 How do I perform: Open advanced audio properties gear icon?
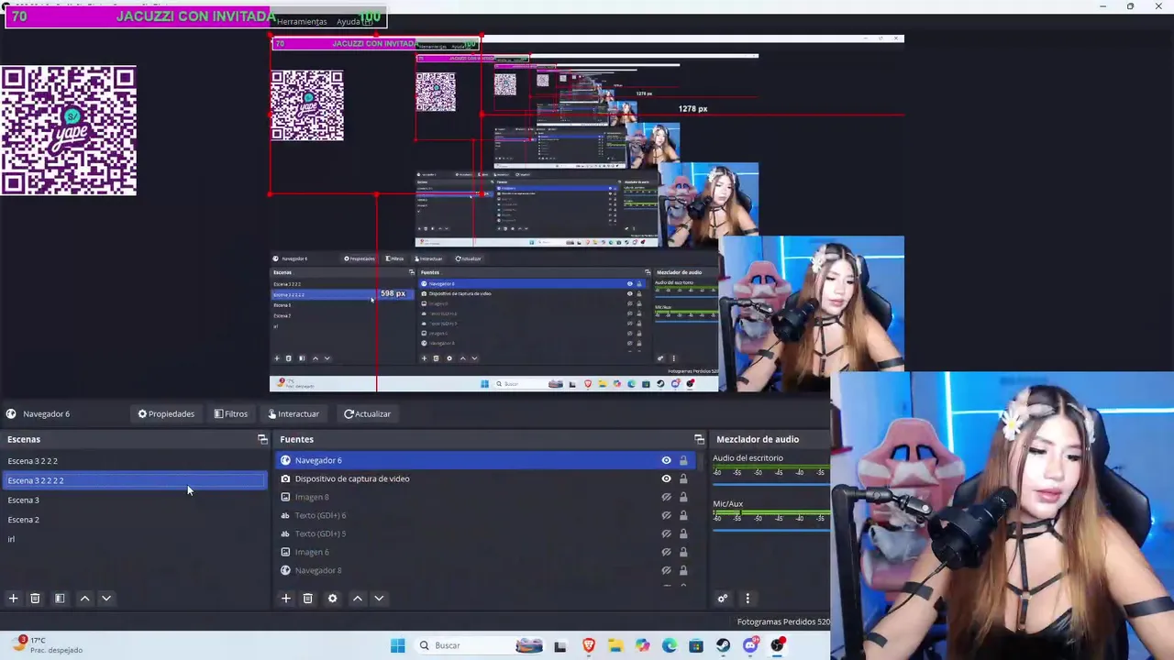723,599
